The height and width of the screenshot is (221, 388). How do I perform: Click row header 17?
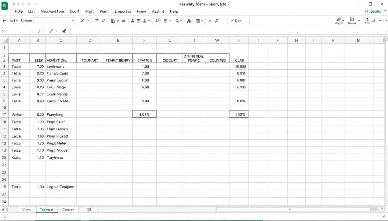click(x=4, y=114)
